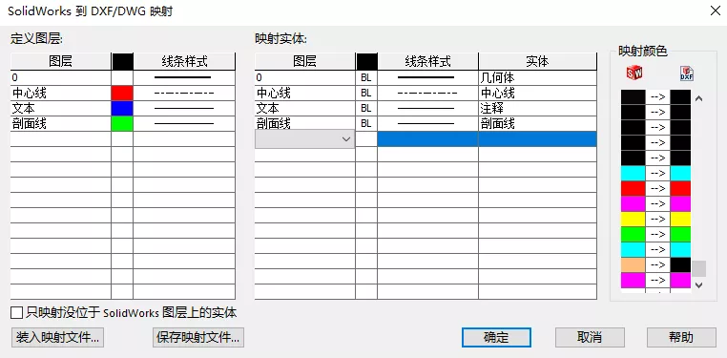Image resolution: width=727 pixels, height=358 pixels.
Task: Click the green DXF target color in 映射颜色
Action: (680, 234)
